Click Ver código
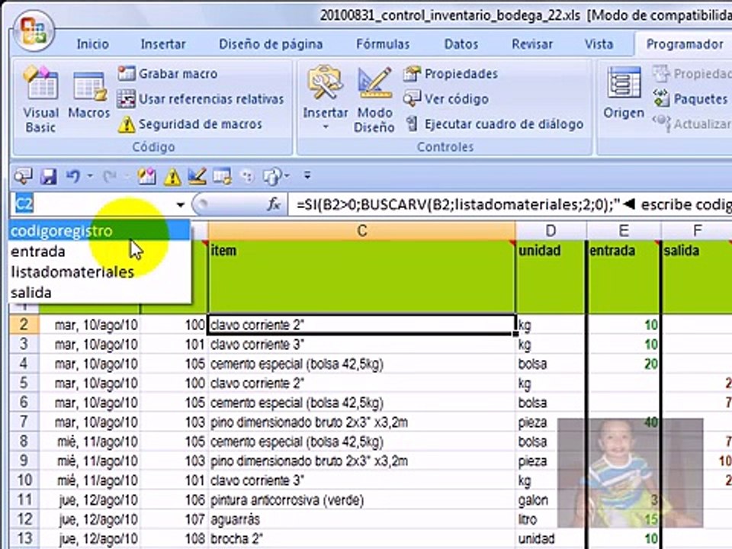The width and height of the screenshot is (732, 549). [x=446, y=99]
